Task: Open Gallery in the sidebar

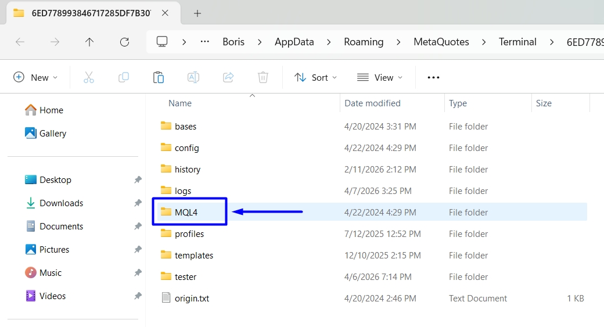Action: (x=52, y=134)
